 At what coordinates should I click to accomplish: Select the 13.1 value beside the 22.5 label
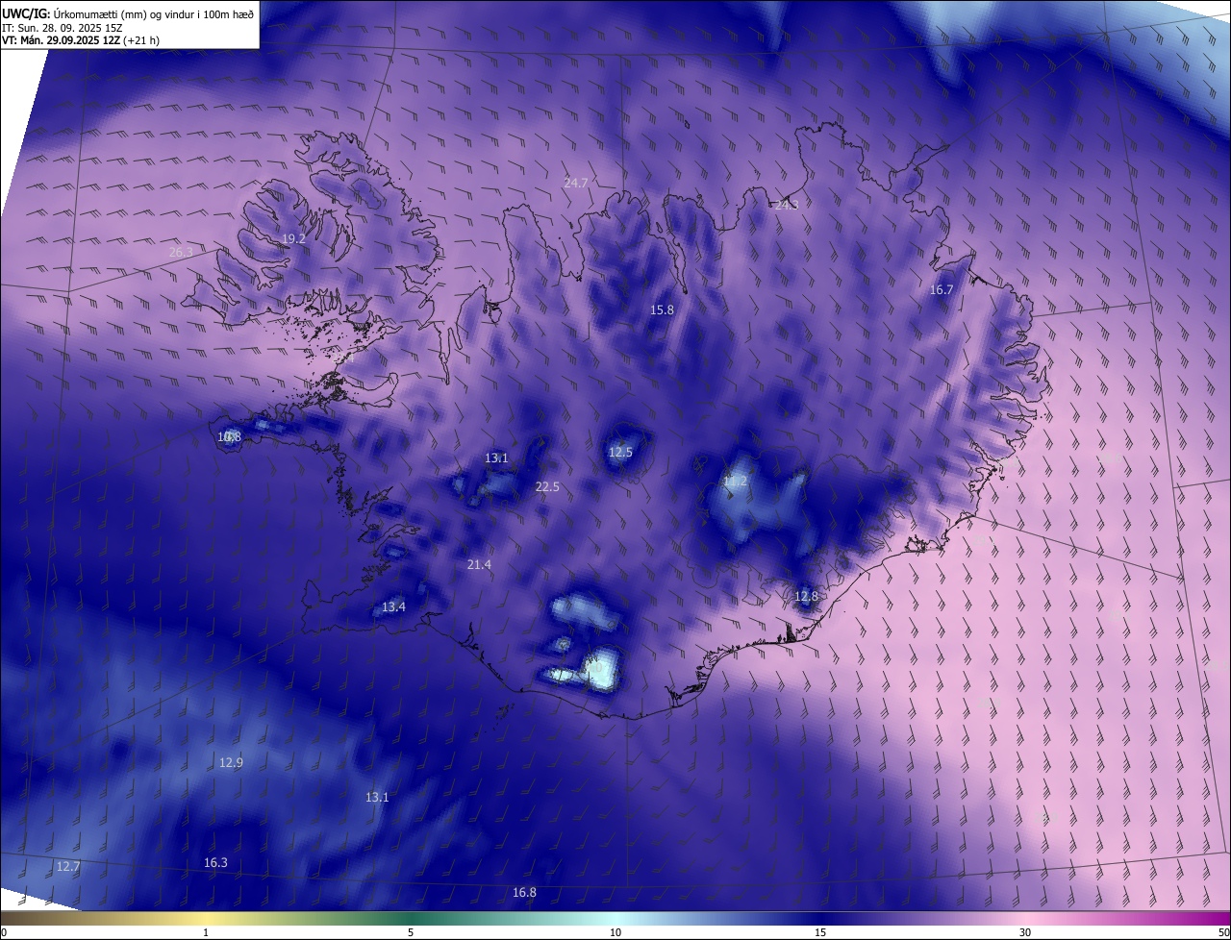pos(496,458)
